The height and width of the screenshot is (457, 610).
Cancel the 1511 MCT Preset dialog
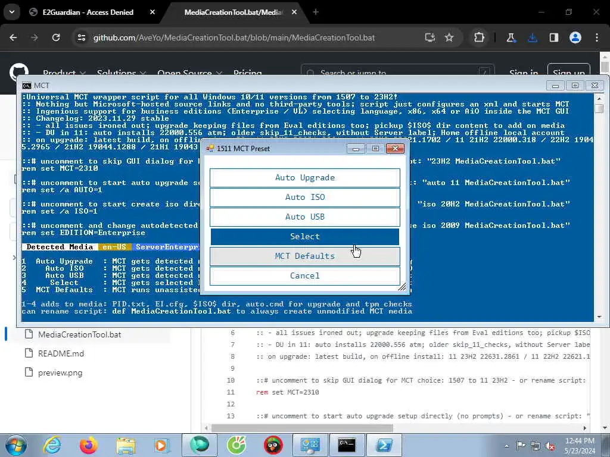tap(304, 276)
